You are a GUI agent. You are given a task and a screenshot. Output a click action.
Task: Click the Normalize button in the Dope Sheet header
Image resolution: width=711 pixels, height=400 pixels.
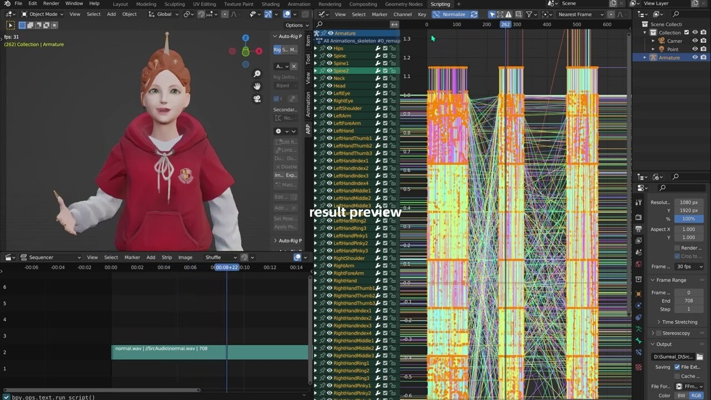[x=454, y=14]
